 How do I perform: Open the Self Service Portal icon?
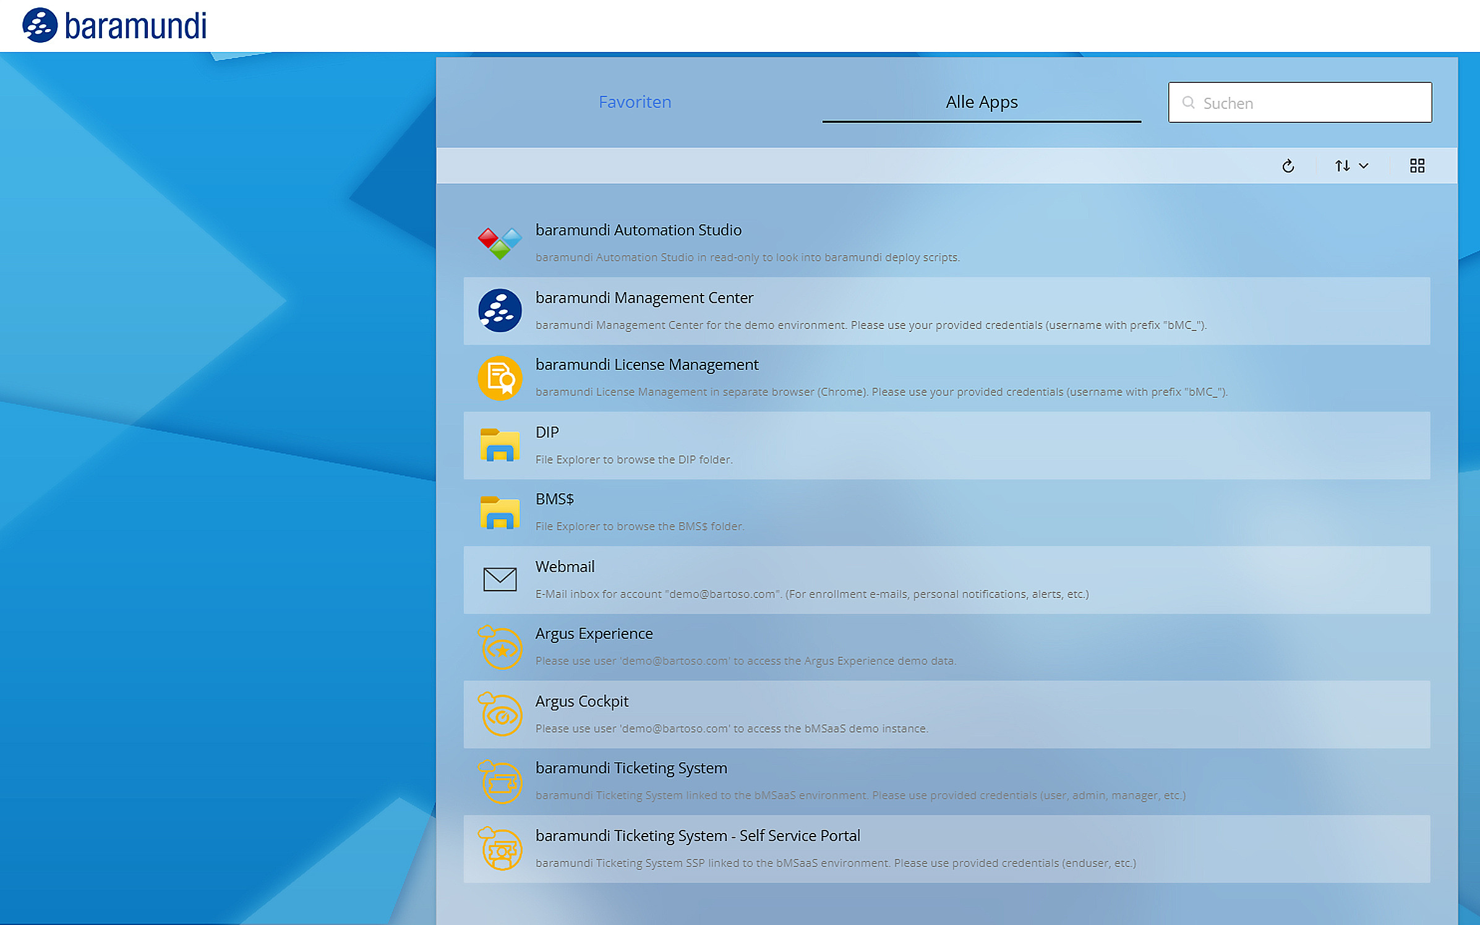click(x=498, y=849)
